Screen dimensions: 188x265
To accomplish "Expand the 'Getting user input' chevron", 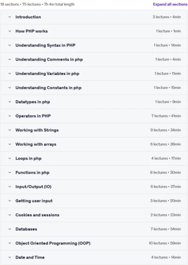I will point(10,201).
